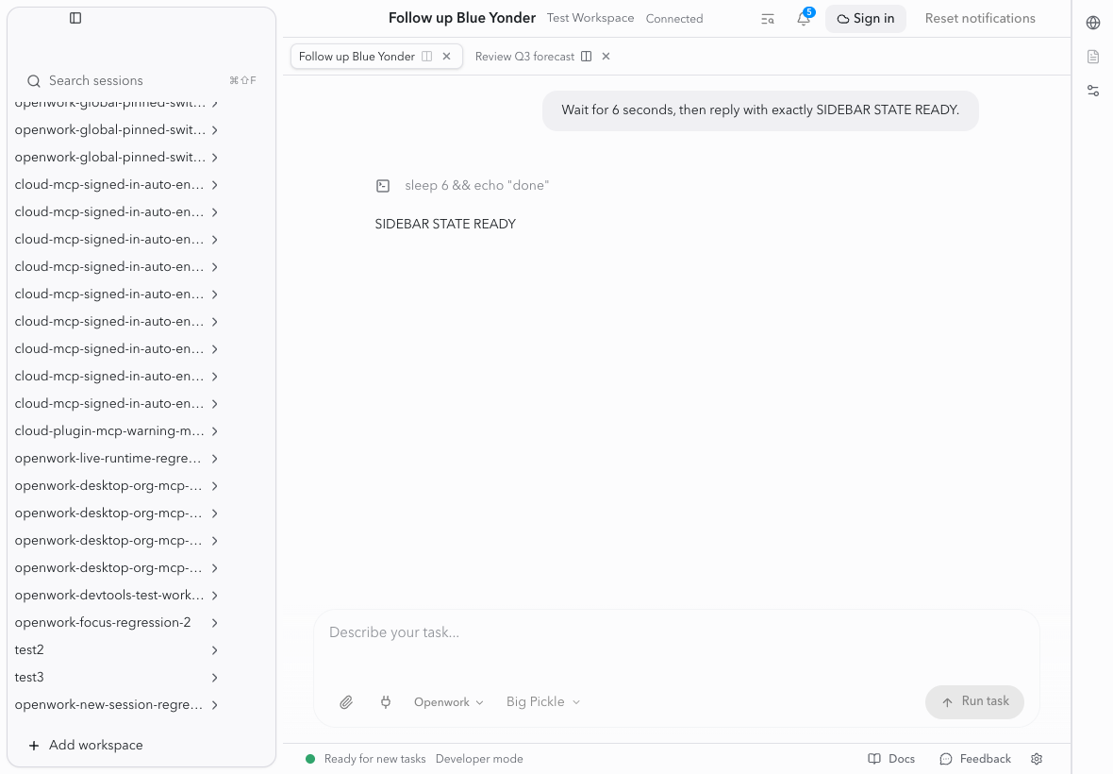Image resolution: width=1113 pixels, height=774 pixels.
Task: Click split-view icon on Review Q3 forecast tab
Action: pyautogui.click(x=587, y=57)
